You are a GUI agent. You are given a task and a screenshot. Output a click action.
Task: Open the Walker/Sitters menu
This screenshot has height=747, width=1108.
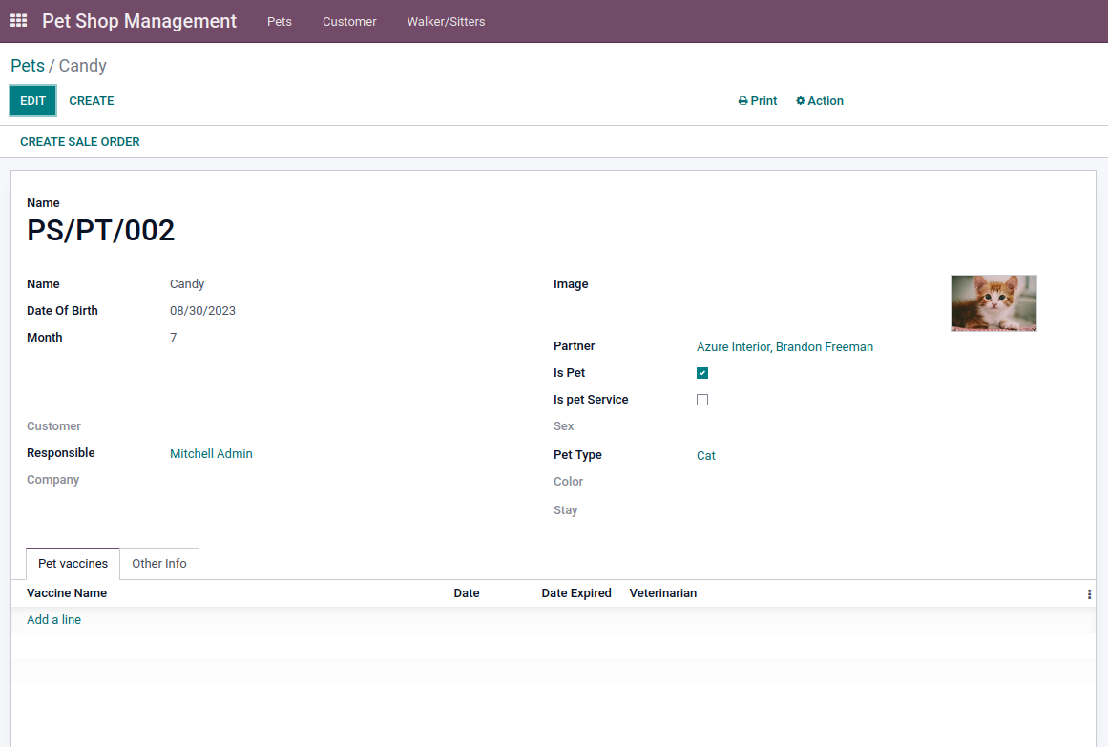tap(446, 21)
